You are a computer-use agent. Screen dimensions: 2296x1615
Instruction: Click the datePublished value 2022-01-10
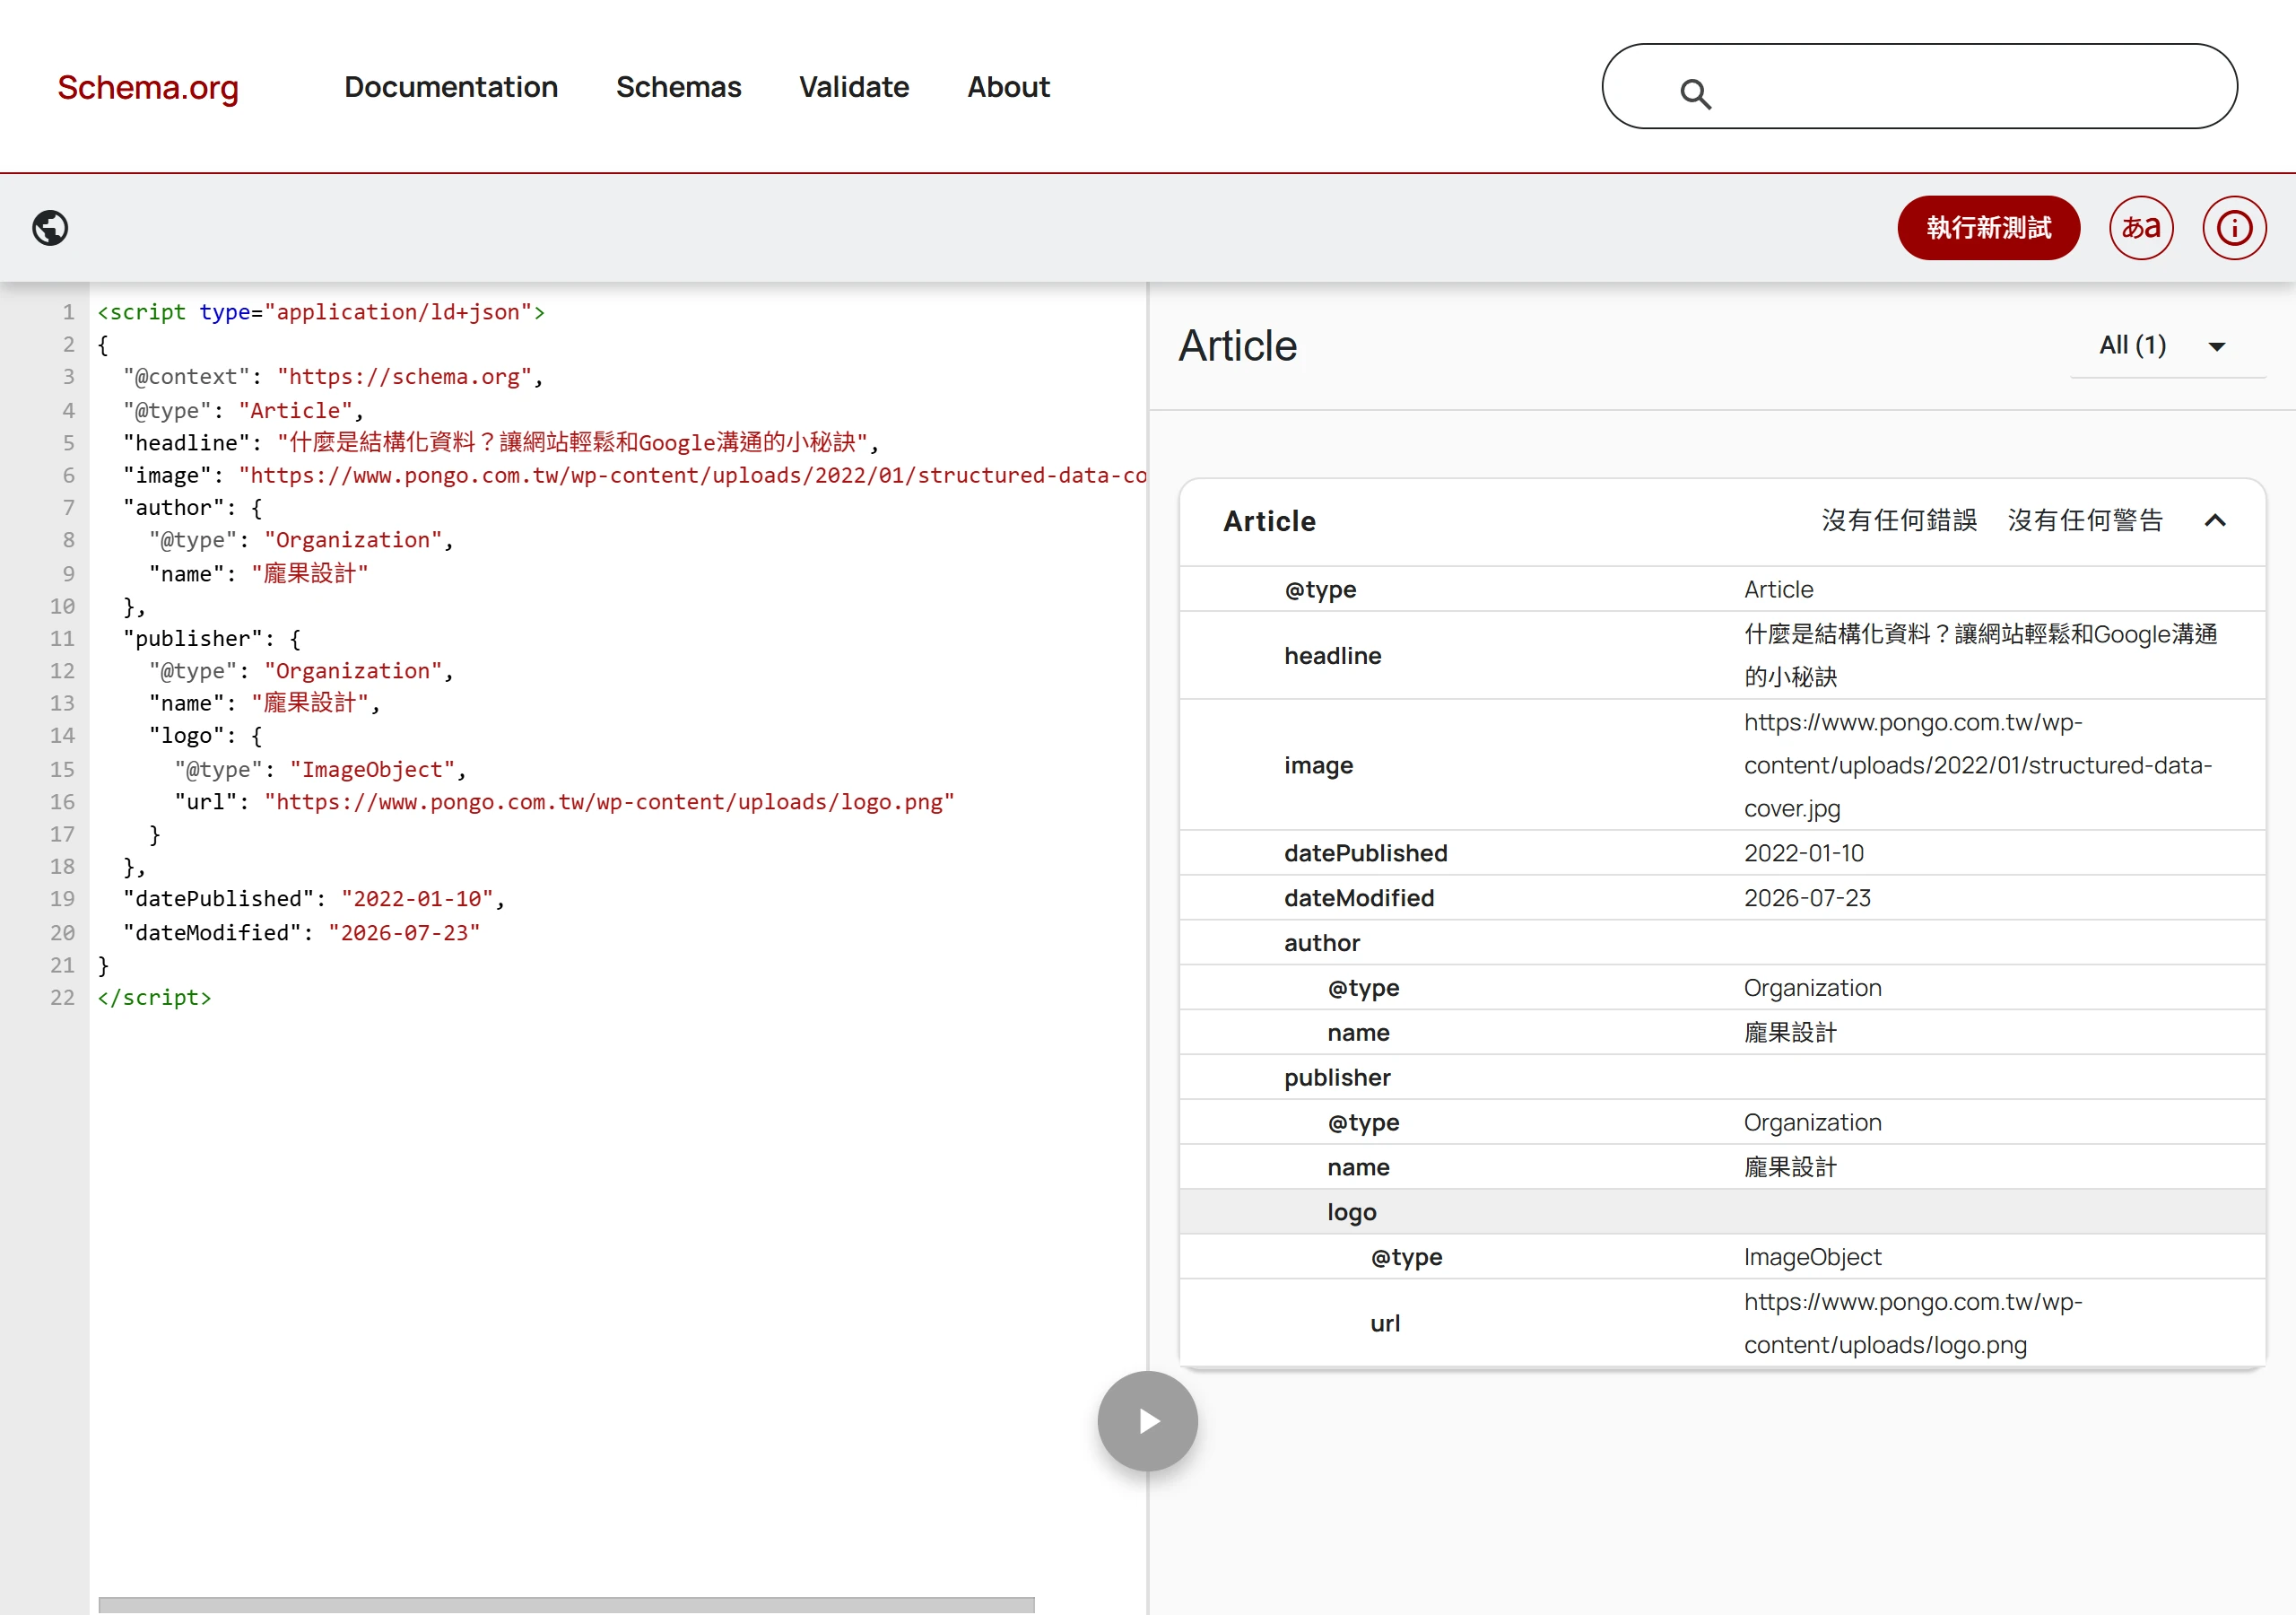[1803, 853]
